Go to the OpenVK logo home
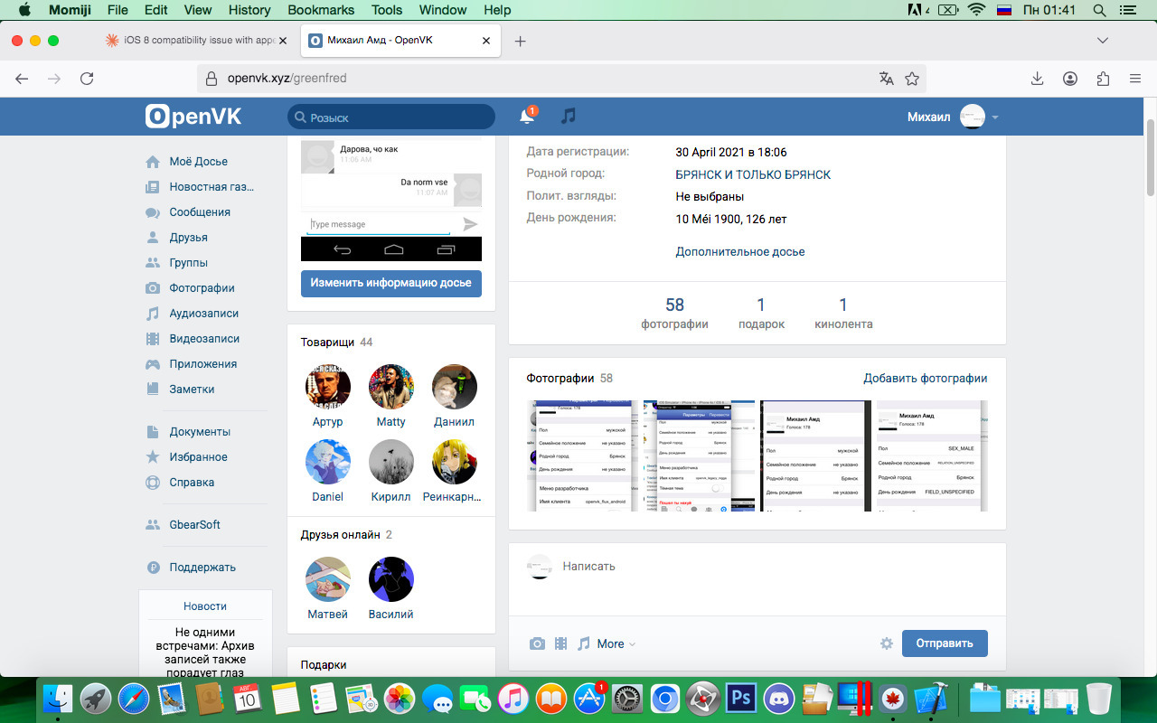Screen dimensions: 1157x723 [x=193, y=117]
